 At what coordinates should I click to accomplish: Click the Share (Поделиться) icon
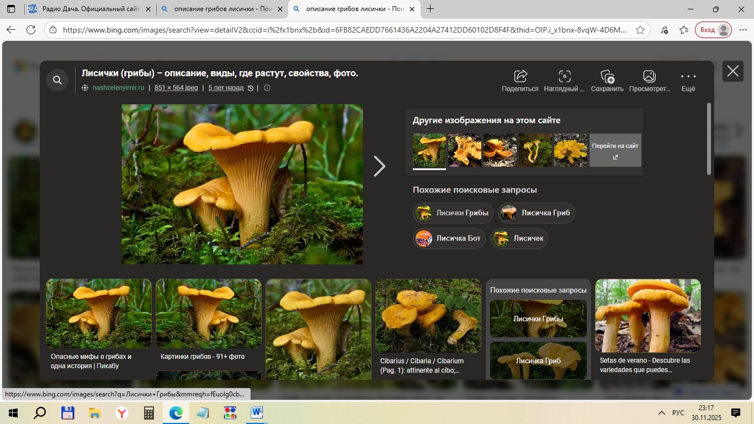(520, 77)
